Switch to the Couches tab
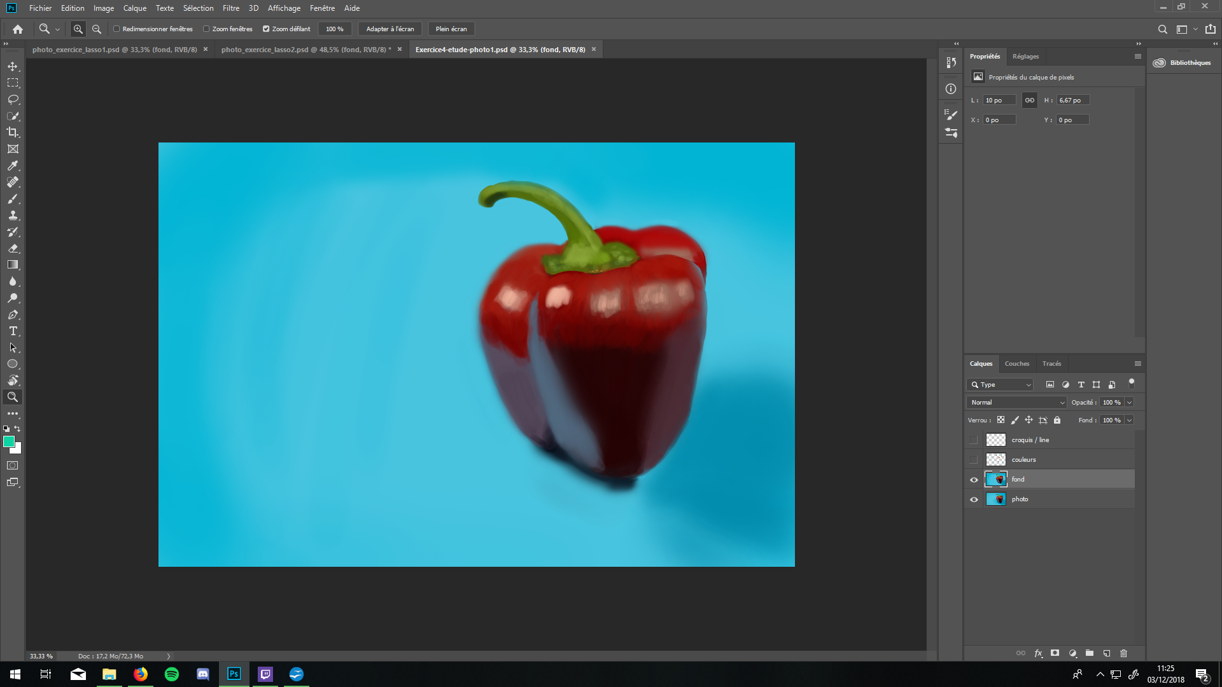The image size is (1222, 687). coord(1017,363)
